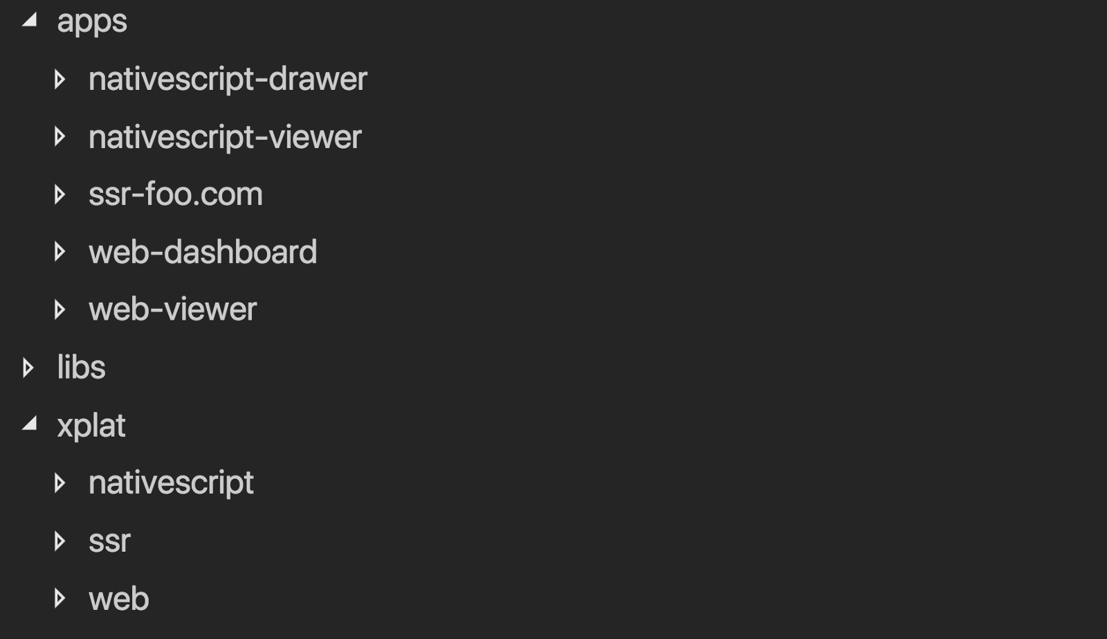Click the ssr-foo.com folder name
The width and height of the screenshot is (1107, 639).
click(x=176, y=195)
